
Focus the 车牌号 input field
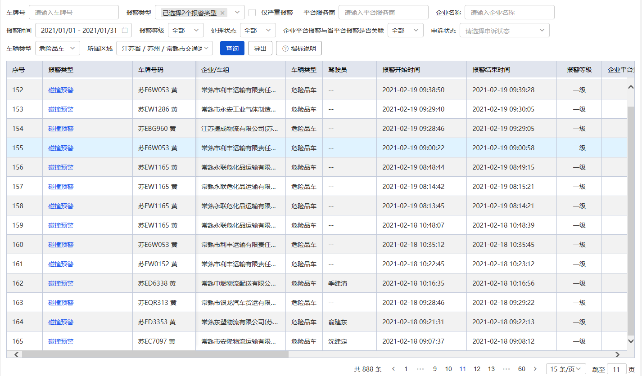[74, 13]
